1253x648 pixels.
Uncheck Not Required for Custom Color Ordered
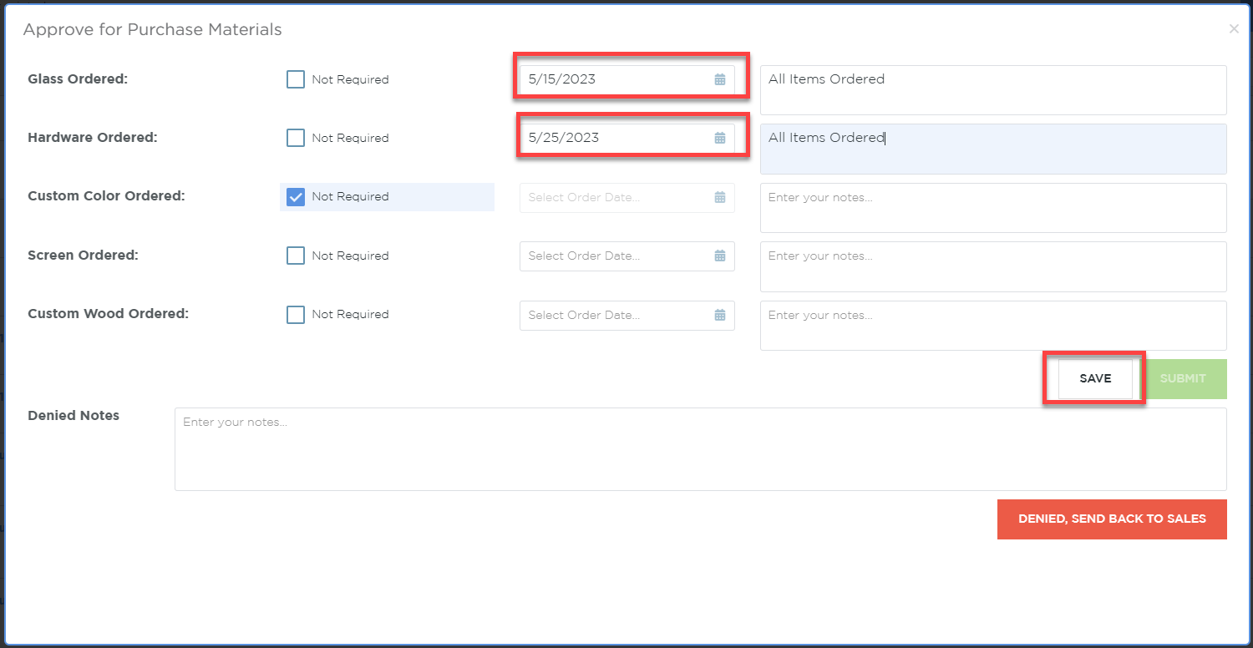click(x=296, y=197)
